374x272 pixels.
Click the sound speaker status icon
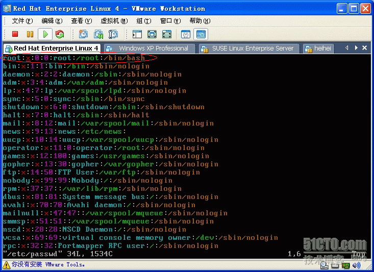(356, 265)
